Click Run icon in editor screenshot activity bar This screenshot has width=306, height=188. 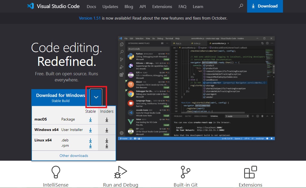(122, 67)
